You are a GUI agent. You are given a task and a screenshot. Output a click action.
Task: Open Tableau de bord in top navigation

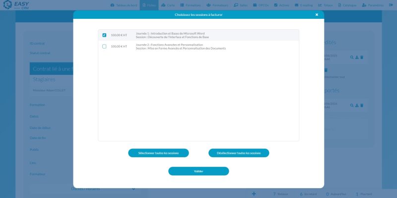point(124,5)
